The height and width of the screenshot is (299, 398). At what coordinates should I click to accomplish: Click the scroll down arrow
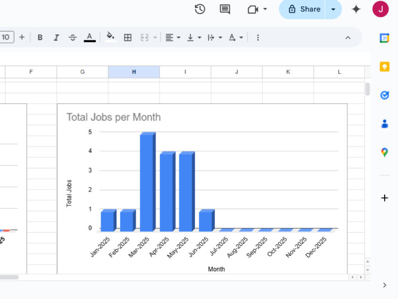(367, 270)
